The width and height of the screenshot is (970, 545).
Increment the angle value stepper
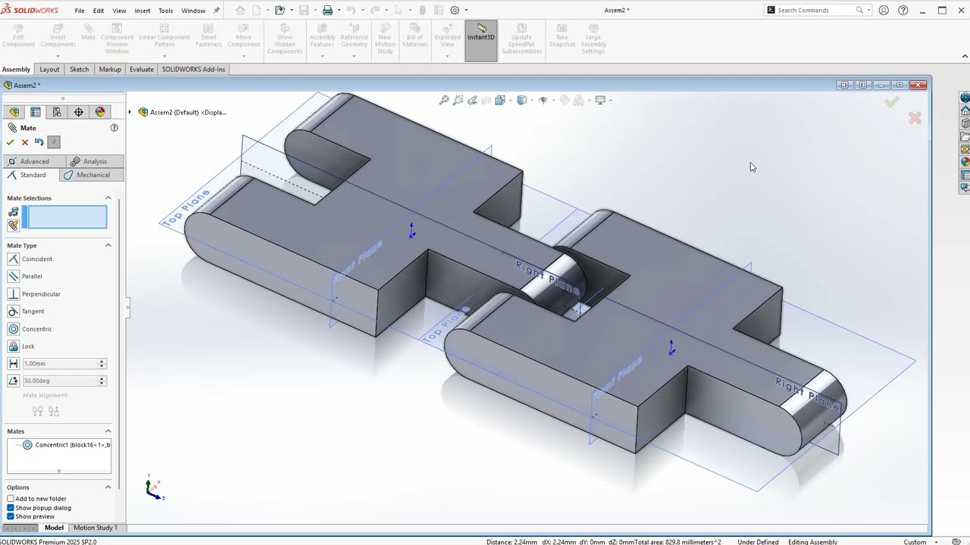tap(102, 378)
